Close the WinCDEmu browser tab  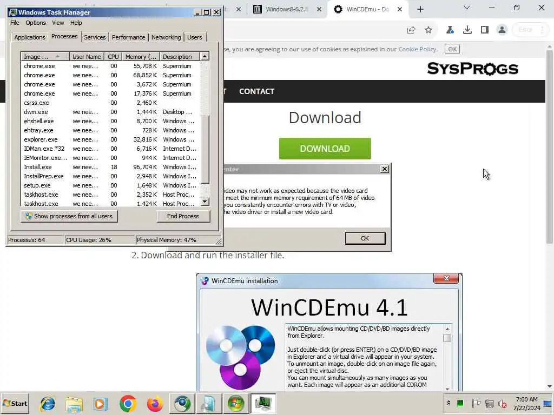pos(400,9)
